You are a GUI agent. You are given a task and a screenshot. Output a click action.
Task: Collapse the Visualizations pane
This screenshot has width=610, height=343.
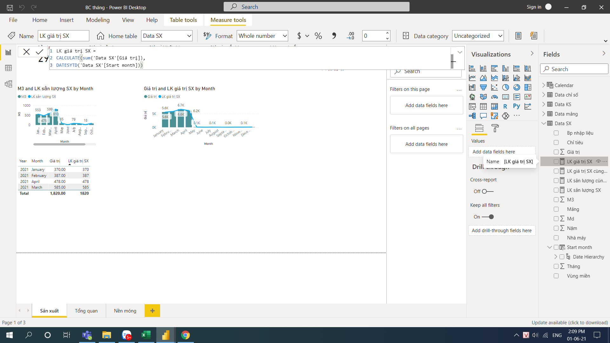tap(532, 54)
